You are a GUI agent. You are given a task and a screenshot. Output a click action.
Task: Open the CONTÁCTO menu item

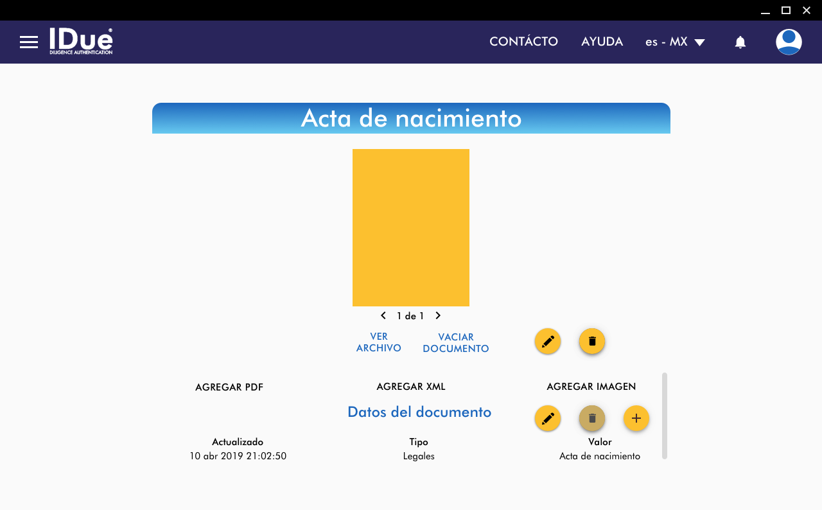click(523, 42)
